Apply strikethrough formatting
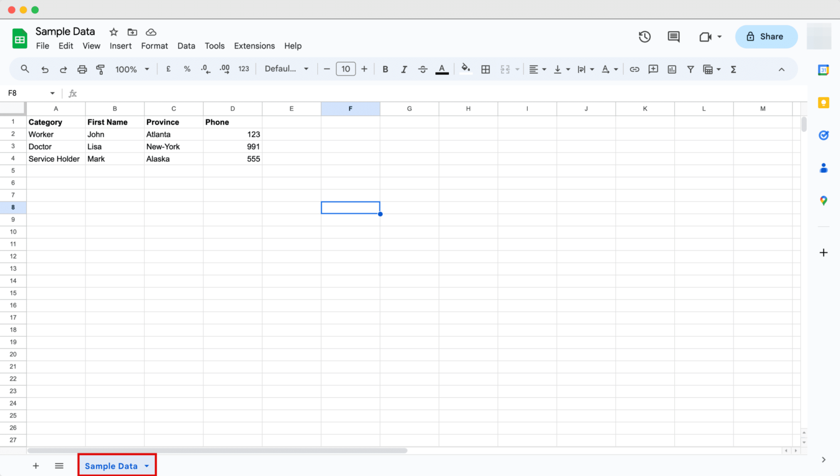Viewport: 840px width, 476px height. point(423,69)
